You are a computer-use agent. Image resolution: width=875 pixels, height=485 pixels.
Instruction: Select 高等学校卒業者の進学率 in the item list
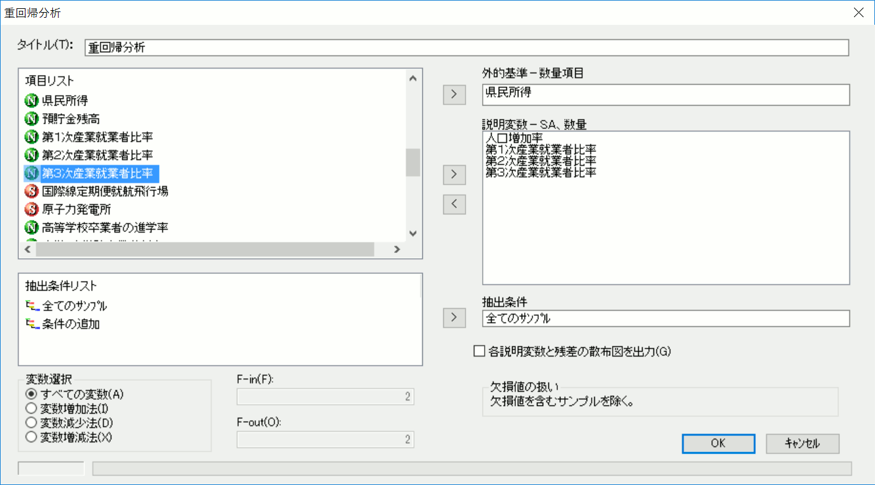click(105, 227)
